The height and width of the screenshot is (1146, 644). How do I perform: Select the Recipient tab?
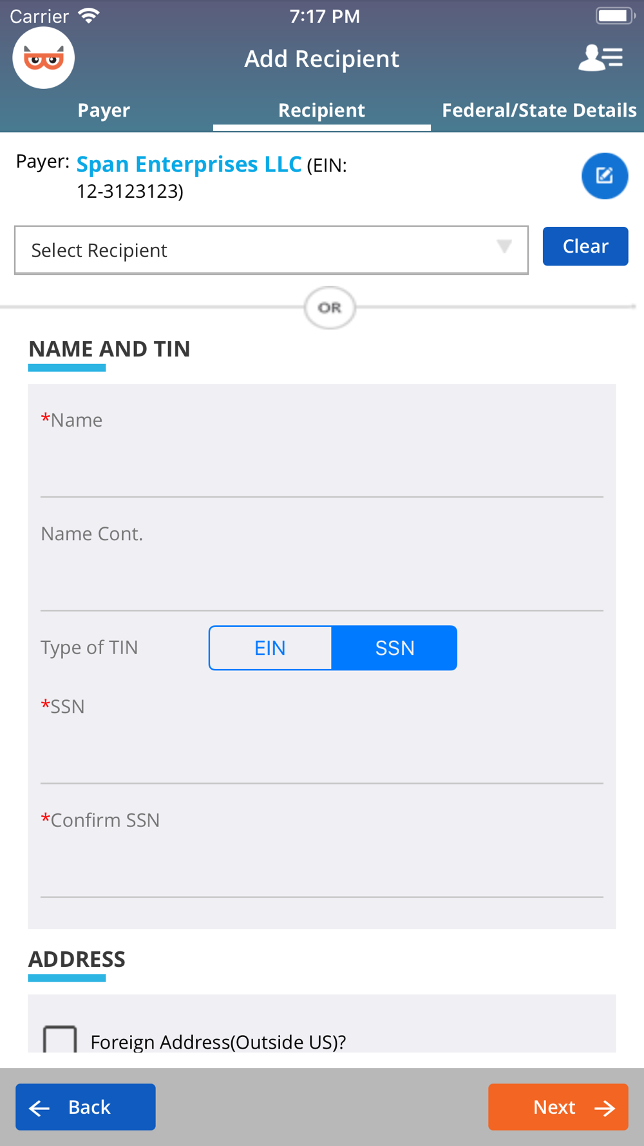pos(321,110)
